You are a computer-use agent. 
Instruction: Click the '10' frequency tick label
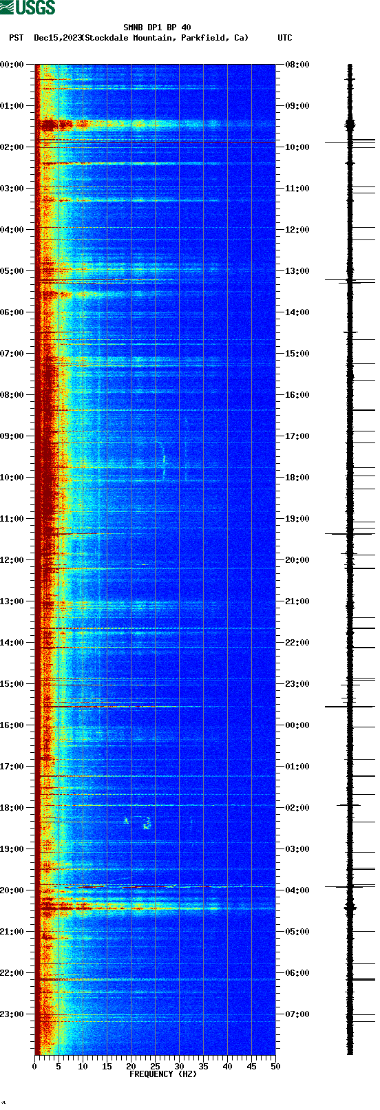(x=83, y=1067)
